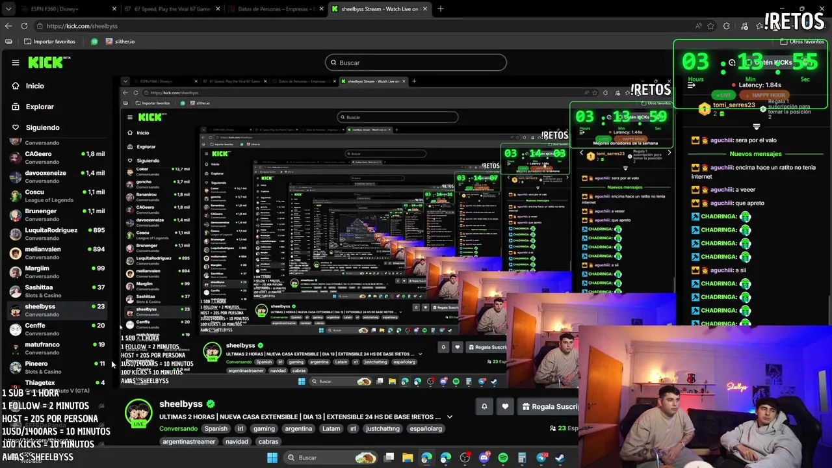This screenshot has height=468, width=832.
Task: Open Siguiendo in the Kick sidebar
Action: click(x=42, y=127)
